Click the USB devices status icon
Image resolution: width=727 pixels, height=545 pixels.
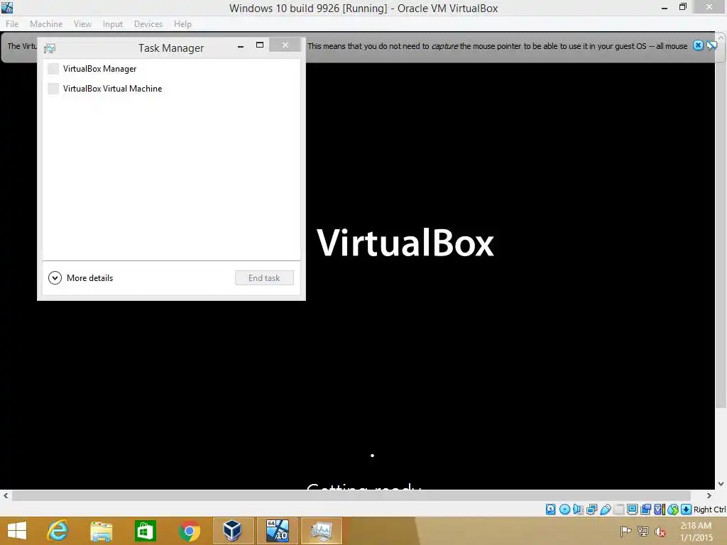click(x=605, y=510)
